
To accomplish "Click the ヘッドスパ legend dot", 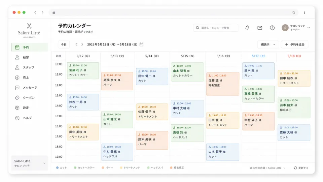I will tap(148, 168).
